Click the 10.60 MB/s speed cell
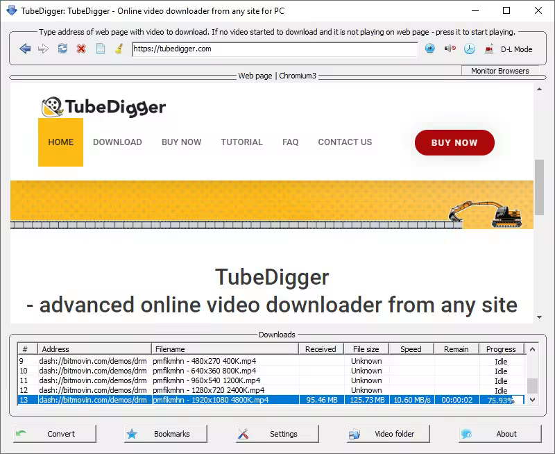The image size is (555, 454). pos(412,400)
